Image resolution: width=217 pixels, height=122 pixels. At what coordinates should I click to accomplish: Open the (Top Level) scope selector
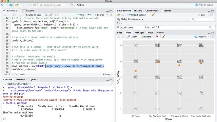tap(20, 75)
